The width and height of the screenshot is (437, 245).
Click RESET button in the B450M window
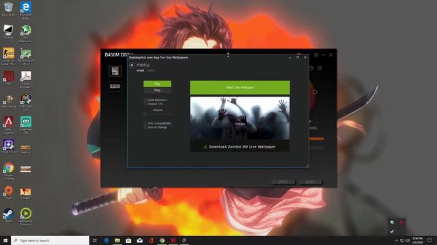[311, 182]
